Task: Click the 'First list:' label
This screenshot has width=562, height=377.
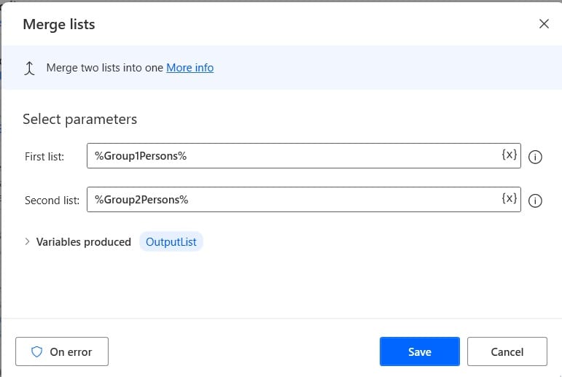Action: pos(44,157)
